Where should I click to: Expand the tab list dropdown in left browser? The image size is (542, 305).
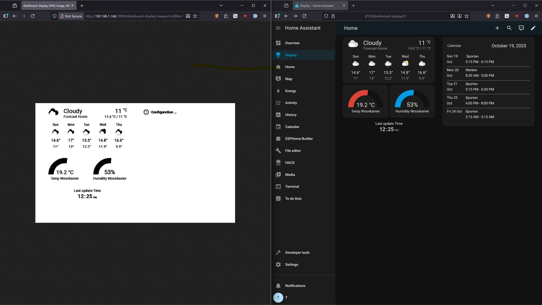pyautogui.click(x=221, y=5)
